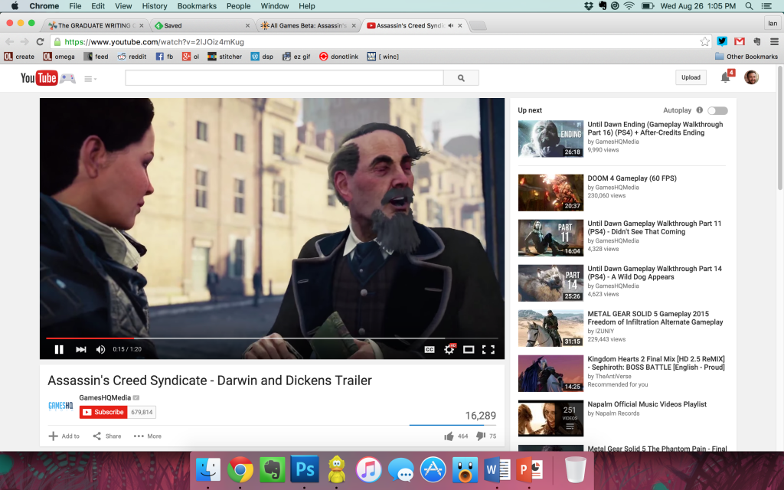This screenshot has width=784, height=490.
Task: Open the History menu
Action: point(155,6)
